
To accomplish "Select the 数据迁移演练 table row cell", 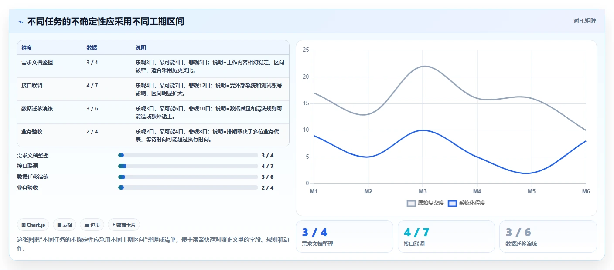I will [x=37, y=109].
